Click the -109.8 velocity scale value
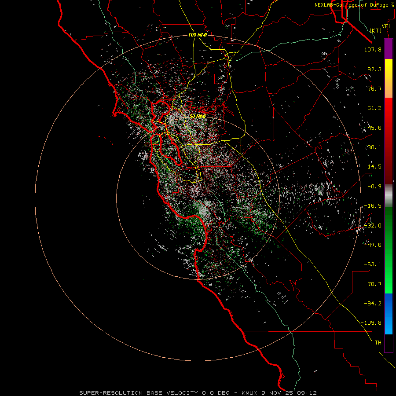 (371, 323)
